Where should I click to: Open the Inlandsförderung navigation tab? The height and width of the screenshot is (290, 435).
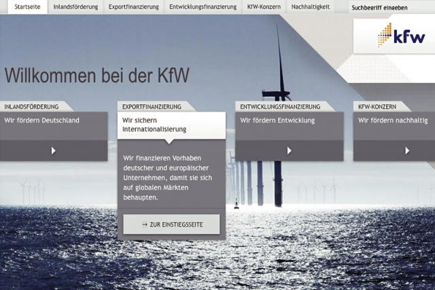coord(75,7)
